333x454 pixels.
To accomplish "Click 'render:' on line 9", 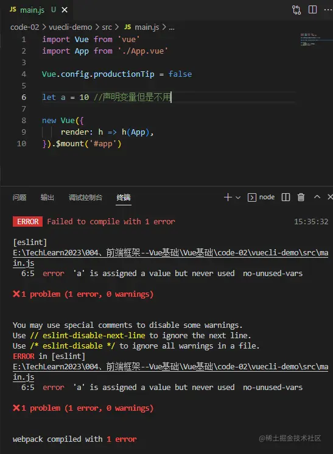I will click(x=77, y=132).
